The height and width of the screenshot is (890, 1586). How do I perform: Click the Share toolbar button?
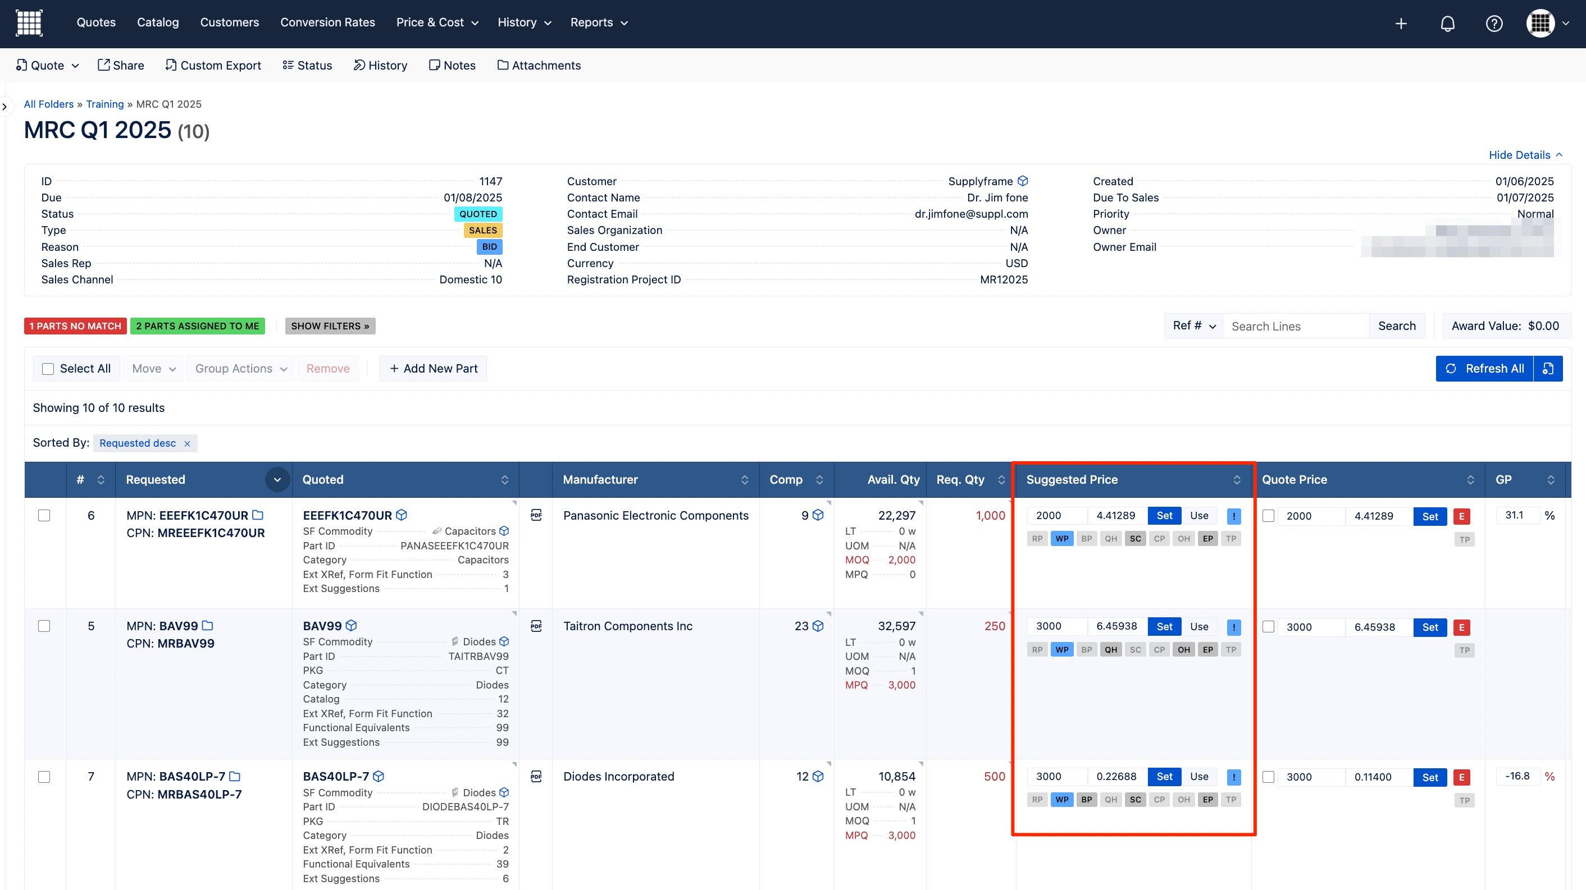click(121, 65)
